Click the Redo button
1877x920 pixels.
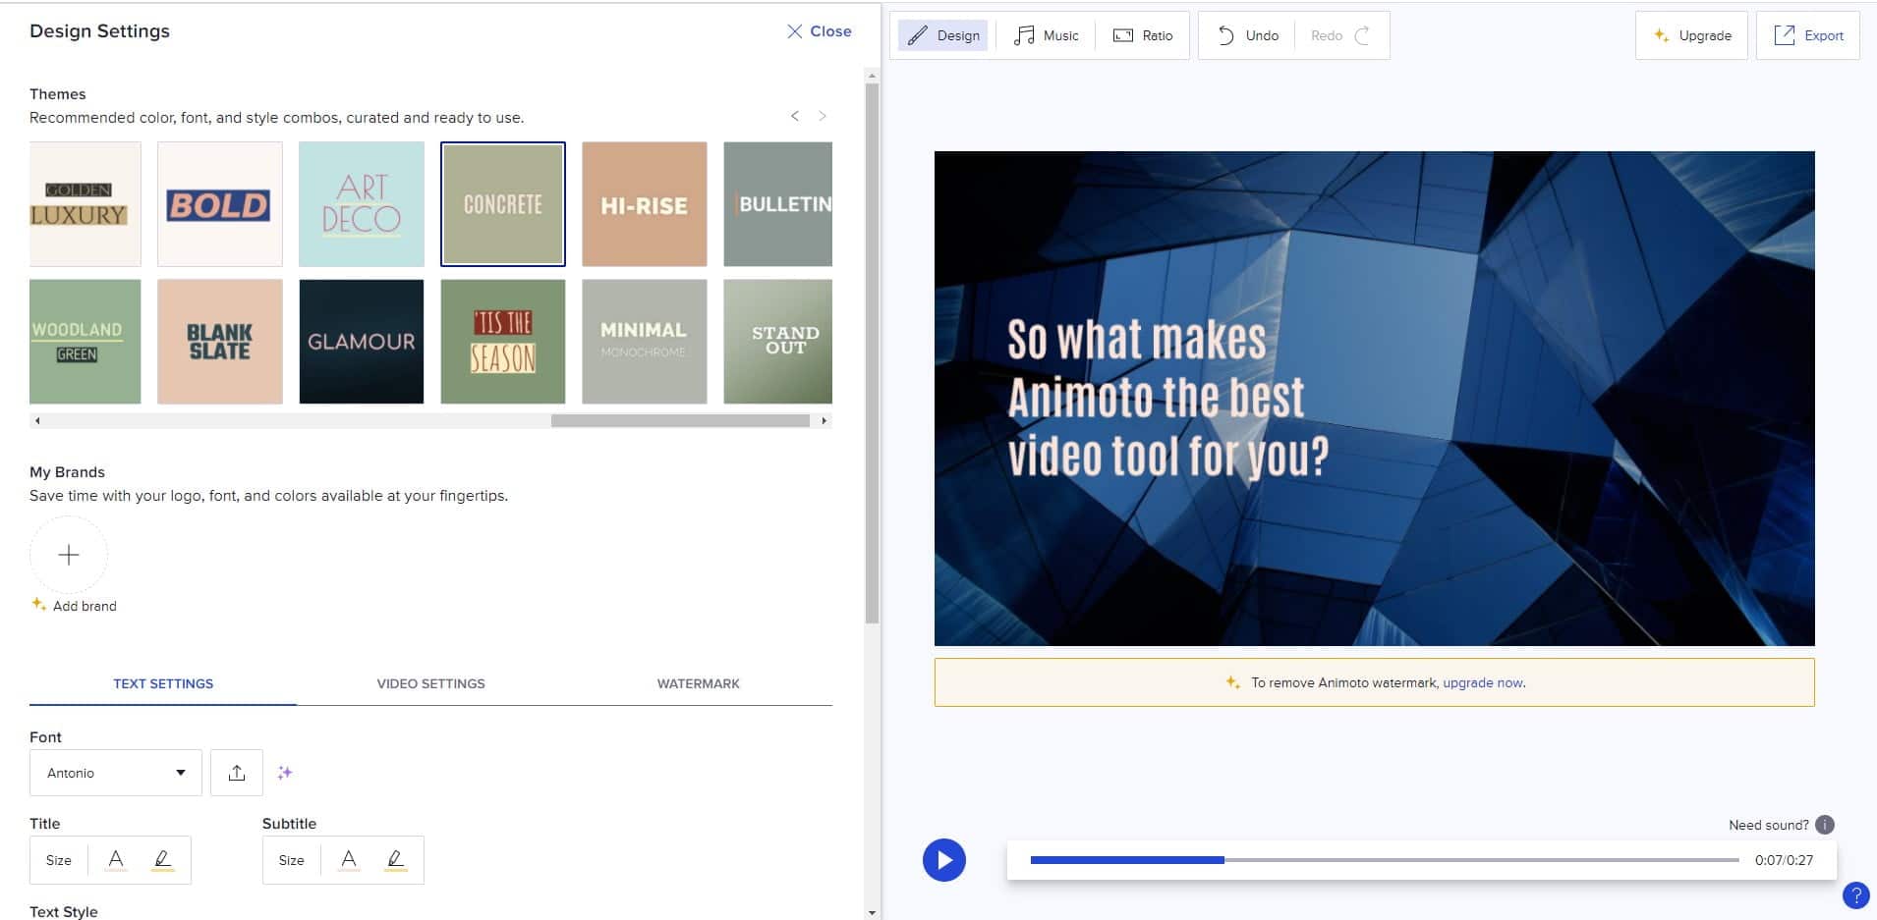1340,35
